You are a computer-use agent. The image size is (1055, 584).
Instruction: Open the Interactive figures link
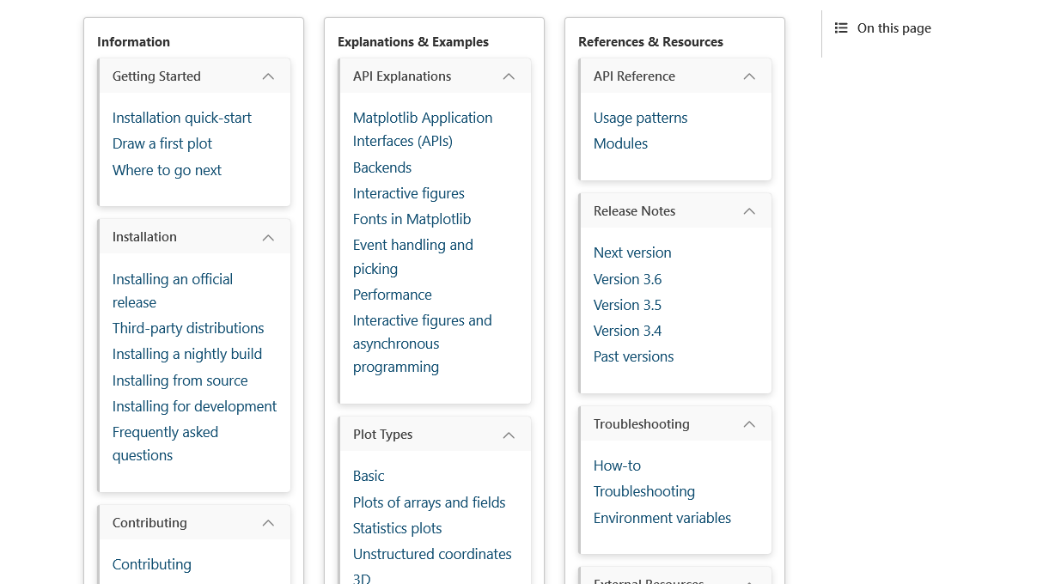tap(409, 193)
